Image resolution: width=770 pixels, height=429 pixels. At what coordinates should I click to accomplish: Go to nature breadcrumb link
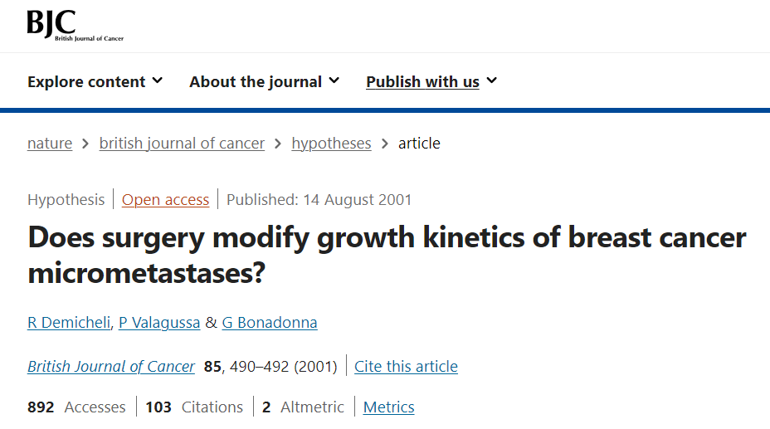(50, 143)
